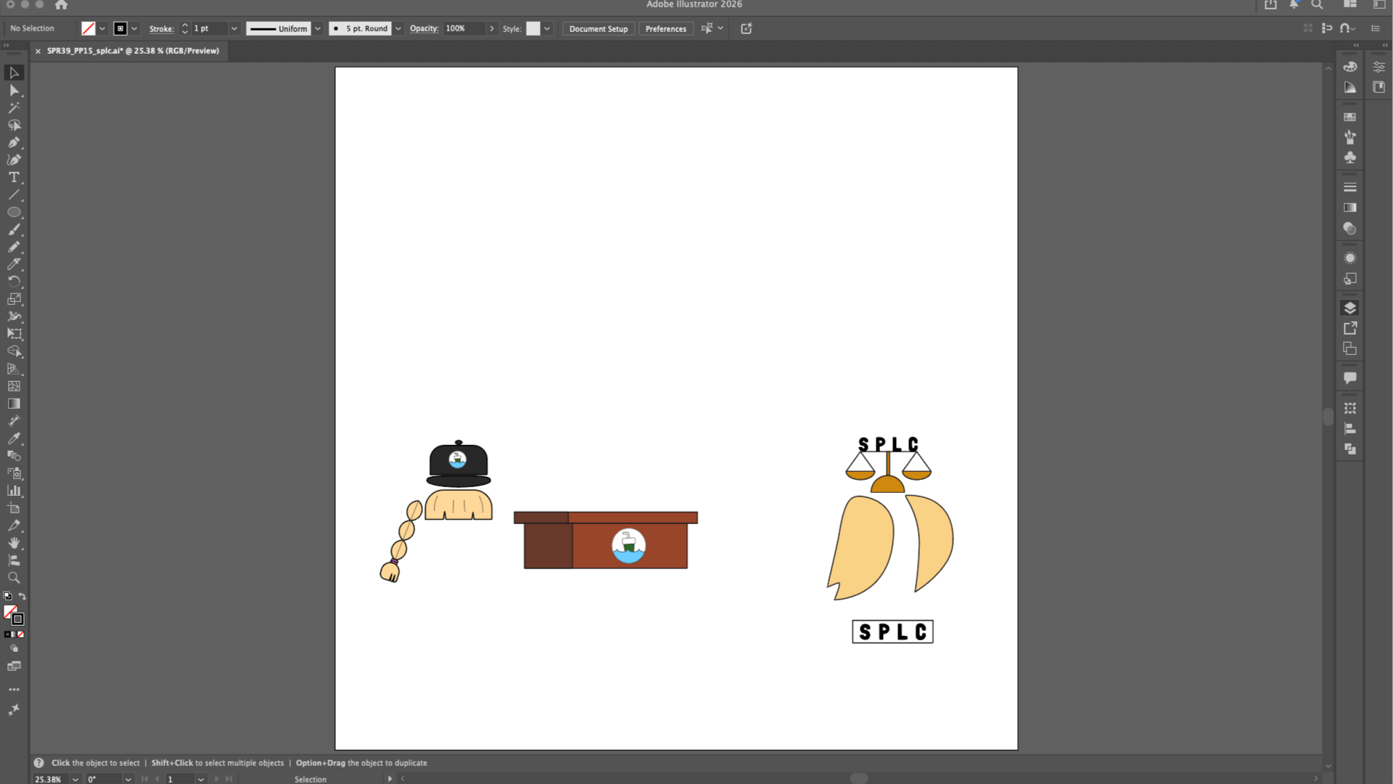Select the Rotate tool
The width and height of the screenshot is (1393, 784).
pos(14,282)
